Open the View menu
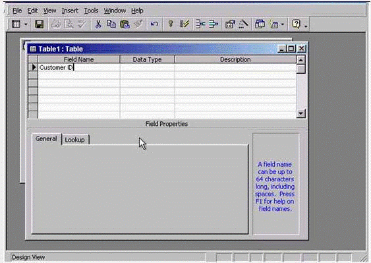The height and width of the screenshot is (263, 371). click(x=49, y=11)
